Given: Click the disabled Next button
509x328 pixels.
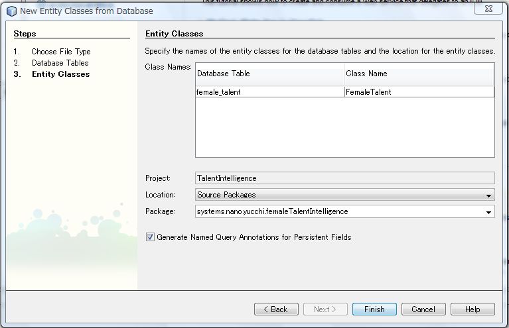Looking at the screenshot, I should coord(325,309).
